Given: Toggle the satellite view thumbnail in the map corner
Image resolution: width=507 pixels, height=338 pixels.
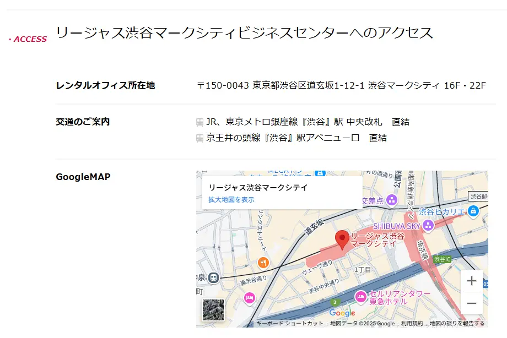Looking at the screenshot, I should click(212, 310).
